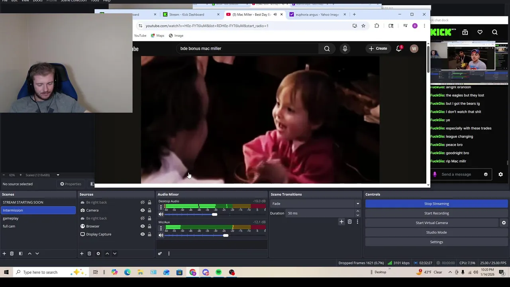The width and height of the screenshot is (510, 287).
Task: Open source properties gear in Sources toolbar
Action: 98,254
